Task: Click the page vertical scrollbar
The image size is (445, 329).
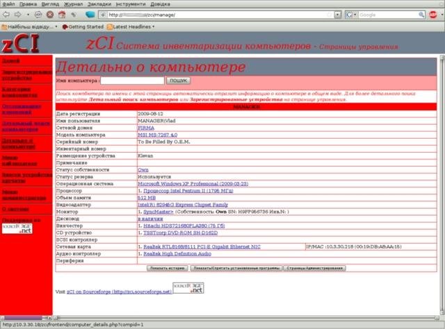Action: [442, 185]
